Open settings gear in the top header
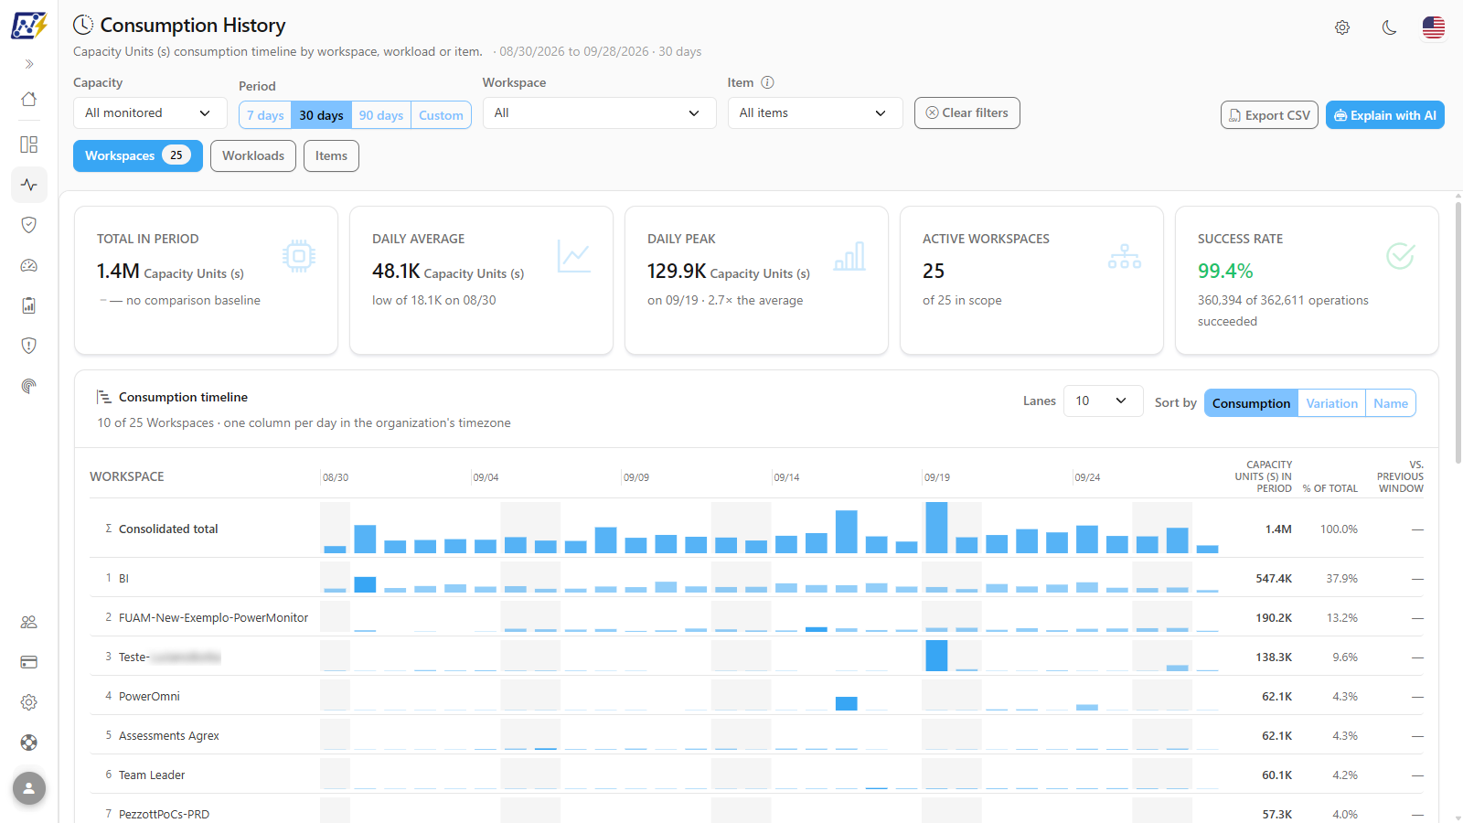The image size is (1463, 823). point(1342,27)
